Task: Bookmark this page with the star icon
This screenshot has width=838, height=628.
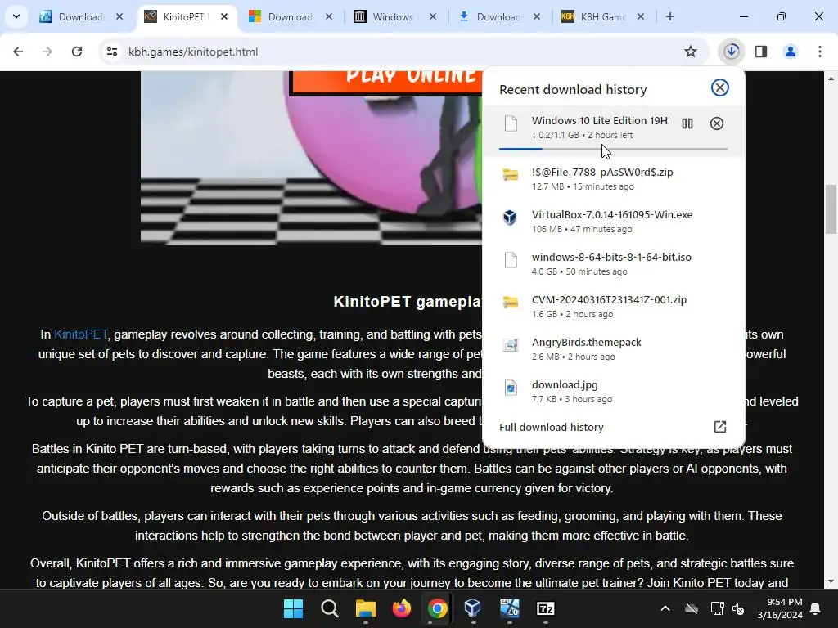Action: point(691,52)
